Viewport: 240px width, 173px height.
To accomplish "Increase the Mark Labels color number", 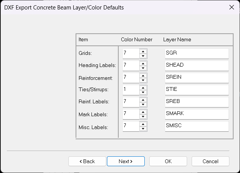I will pos(143,112).
